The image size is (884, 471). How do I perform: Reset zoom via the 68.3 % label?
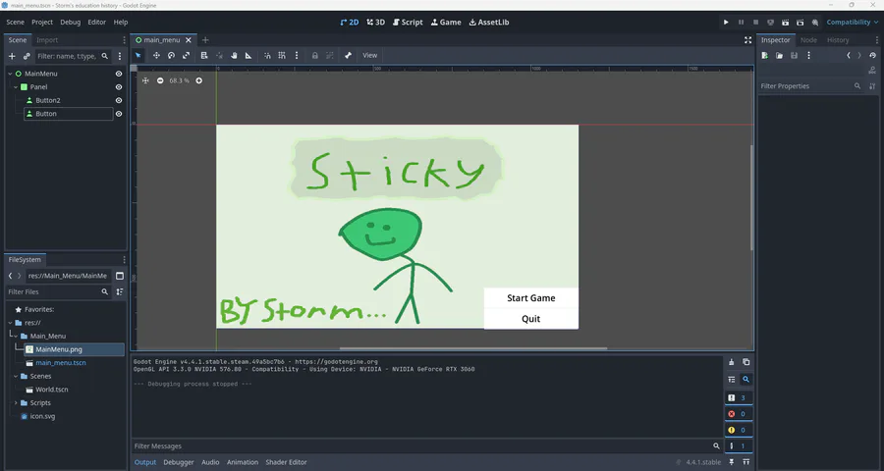coord(180,80)
